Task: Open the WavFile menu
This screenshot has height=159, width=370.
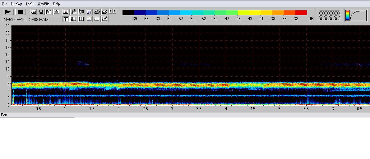Action: 43,4
